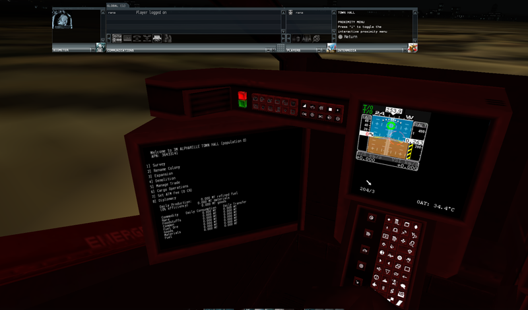Open the Biometer panel corner icon
Screen dimensions: 528x310
(x=100, y=47)
